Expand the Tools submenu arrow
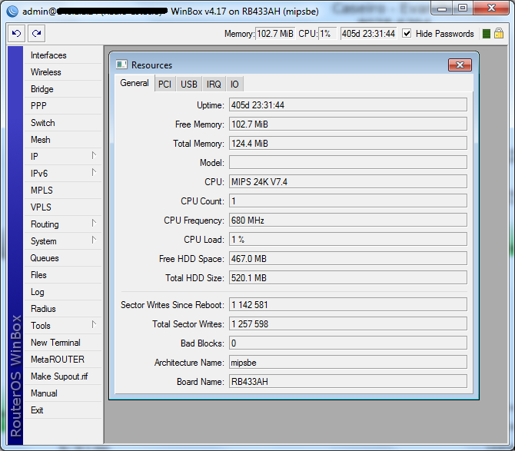 click(x=94, y=325)
